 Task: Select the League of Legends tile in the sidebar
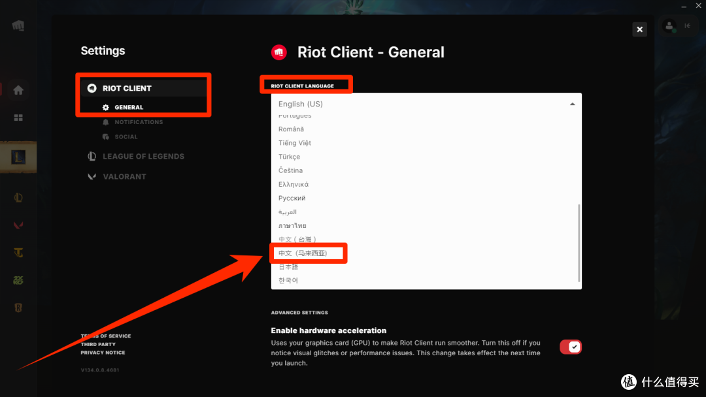[18, 157]
